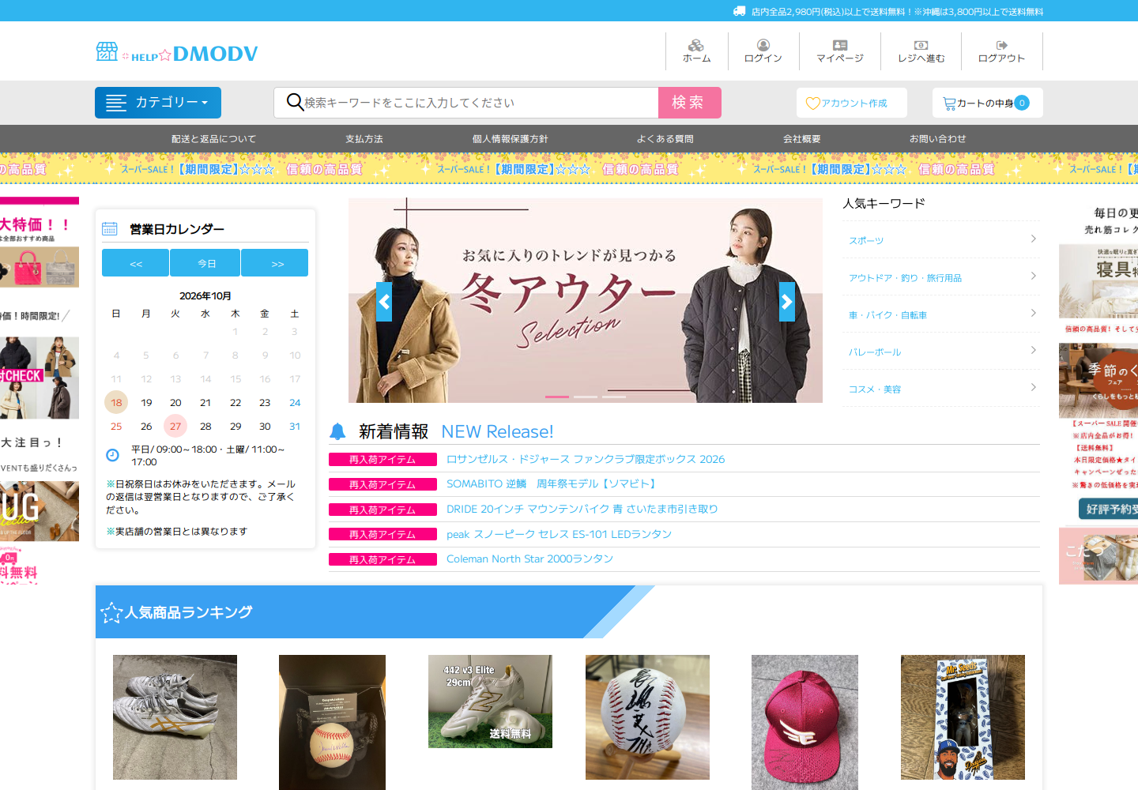This screenshot has height=790, width=1138.
Task: Click the free-shipping truck icon in top bar
Action: click(740, 11)
